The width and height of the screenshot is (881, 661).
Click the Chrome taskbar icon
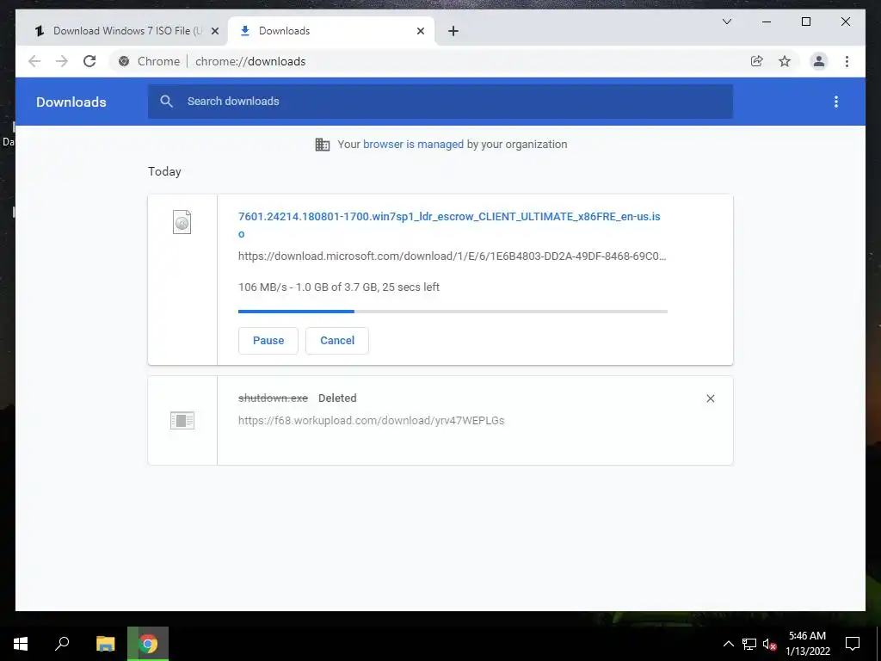(x=148, y=644)
